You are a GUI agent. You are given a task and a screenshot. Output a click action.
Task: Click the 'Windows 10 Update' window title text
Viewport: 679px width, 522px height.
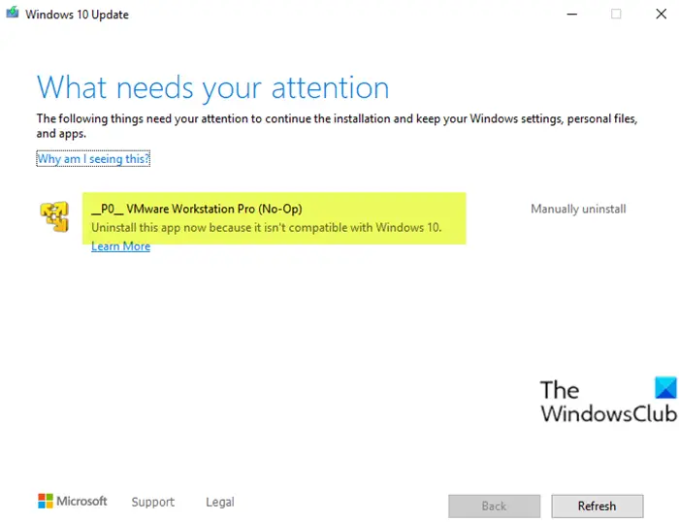point(77,15)
